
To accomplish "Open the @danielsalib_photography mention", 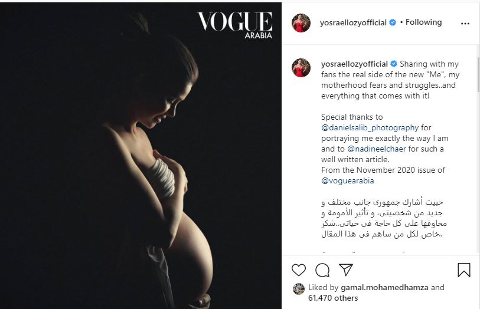I will pos(370,127).
